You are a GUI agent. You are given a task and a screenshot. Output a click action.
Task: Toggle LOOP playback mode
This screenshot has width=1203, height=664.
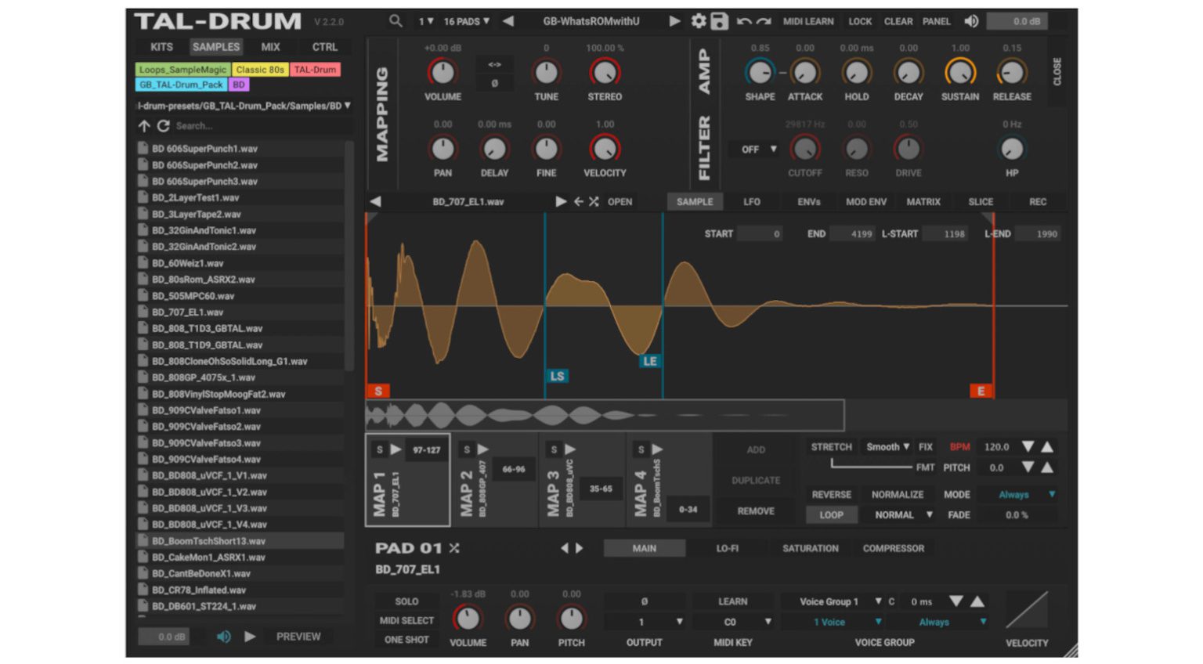[832, 514]
